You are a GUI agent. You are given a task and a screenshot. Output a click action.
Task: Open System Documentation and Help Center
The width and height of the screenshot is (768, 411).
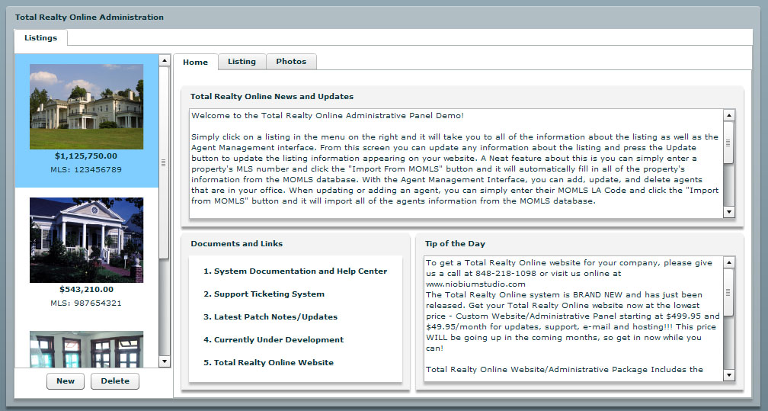pos(296,271)
